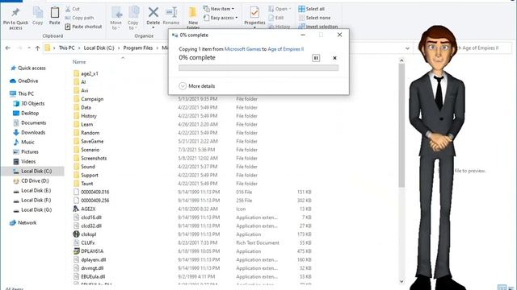Click the Delete X icon
The height and width of the screenshot is (290, 517).
(153, 13)
